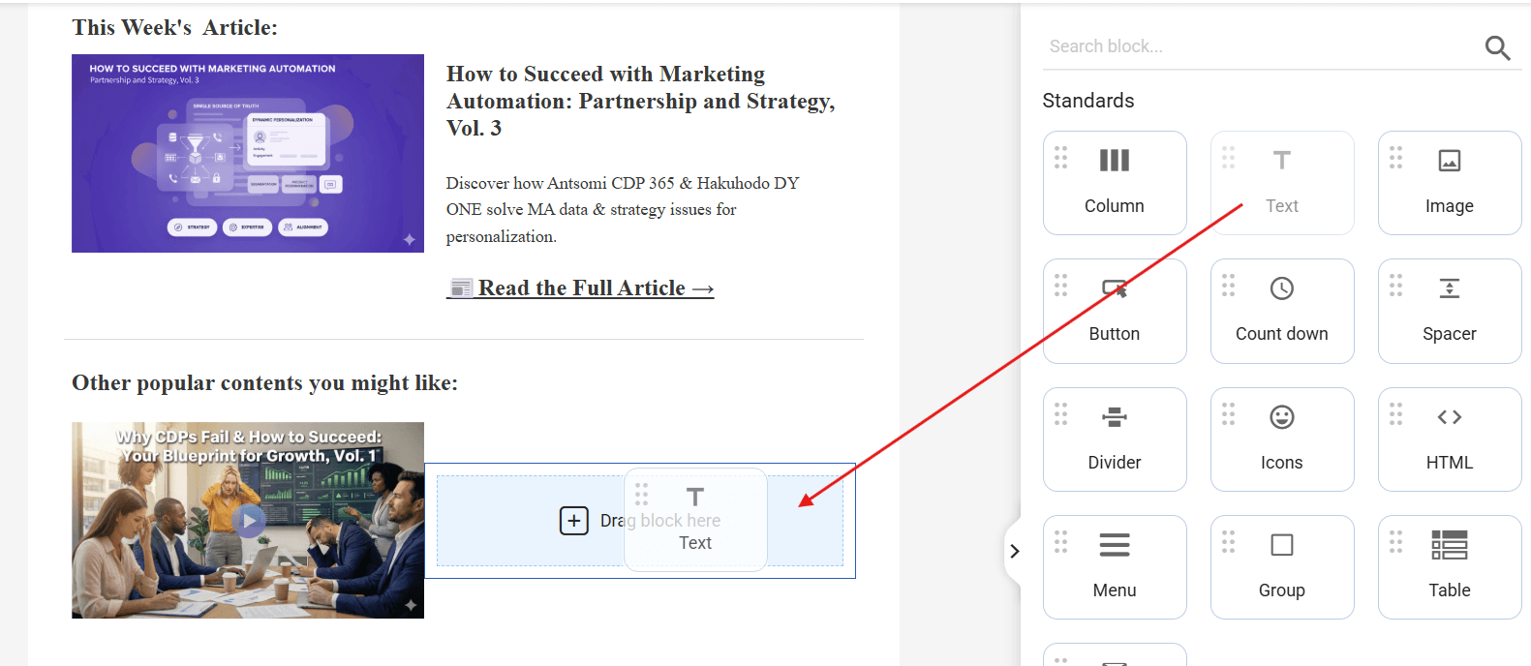This screenshot has height=666, width=1531.
Task: Open the Read the Full Article link
Action: (x=580, y=288)
